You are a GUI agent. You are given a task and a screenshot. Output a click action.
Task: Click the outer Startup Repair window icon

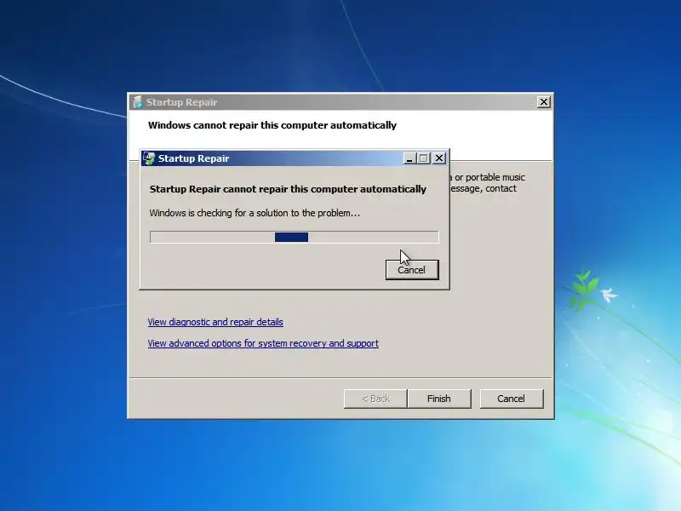pyautogui.click(x=137, y=102)
